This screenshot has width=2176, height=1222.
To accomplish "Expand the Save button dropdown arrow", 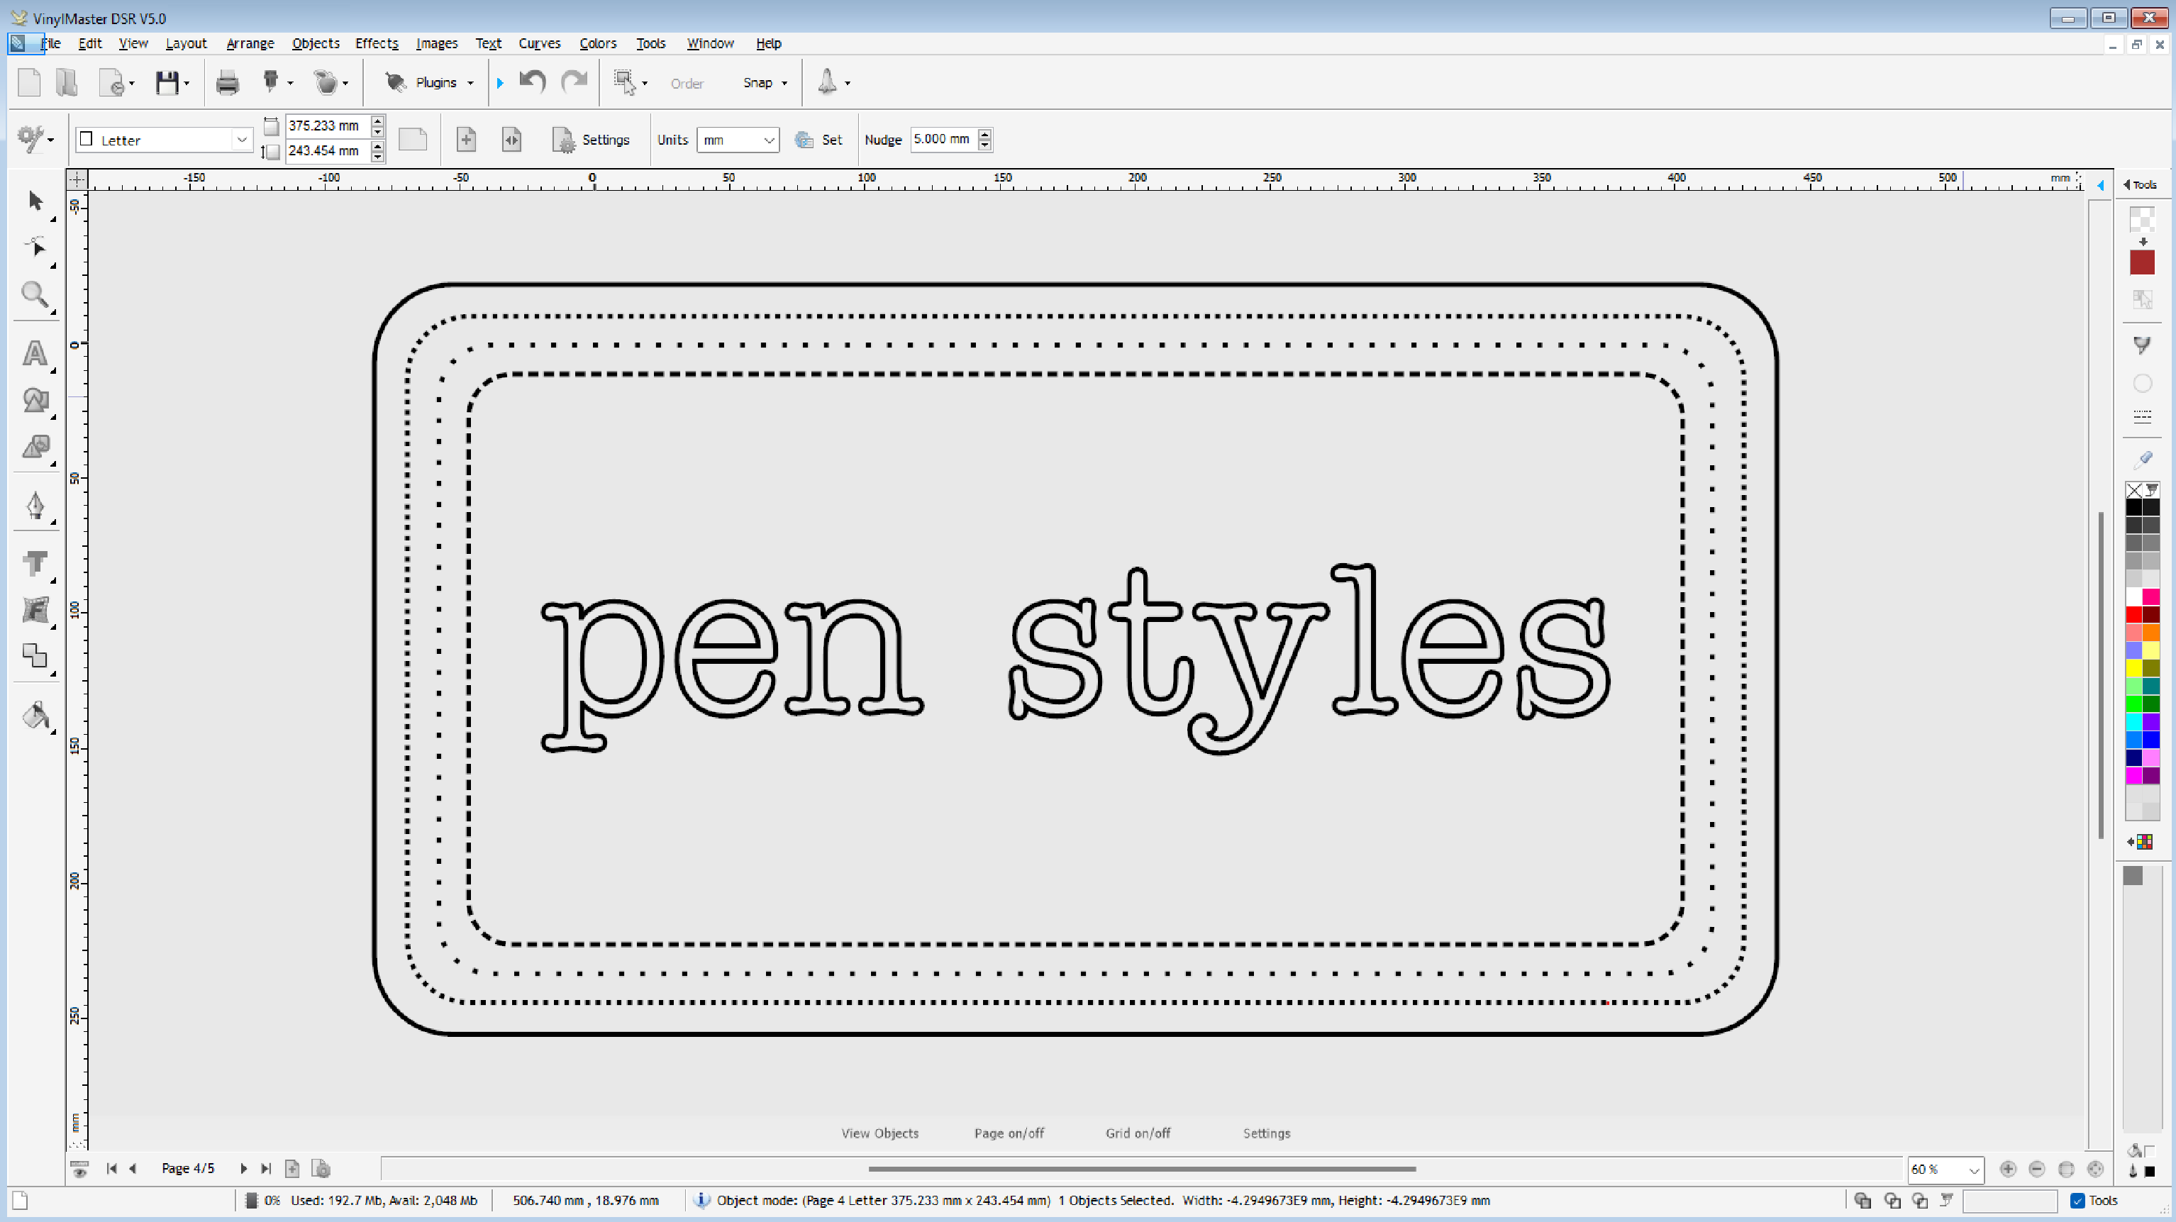I will [187, 84].
